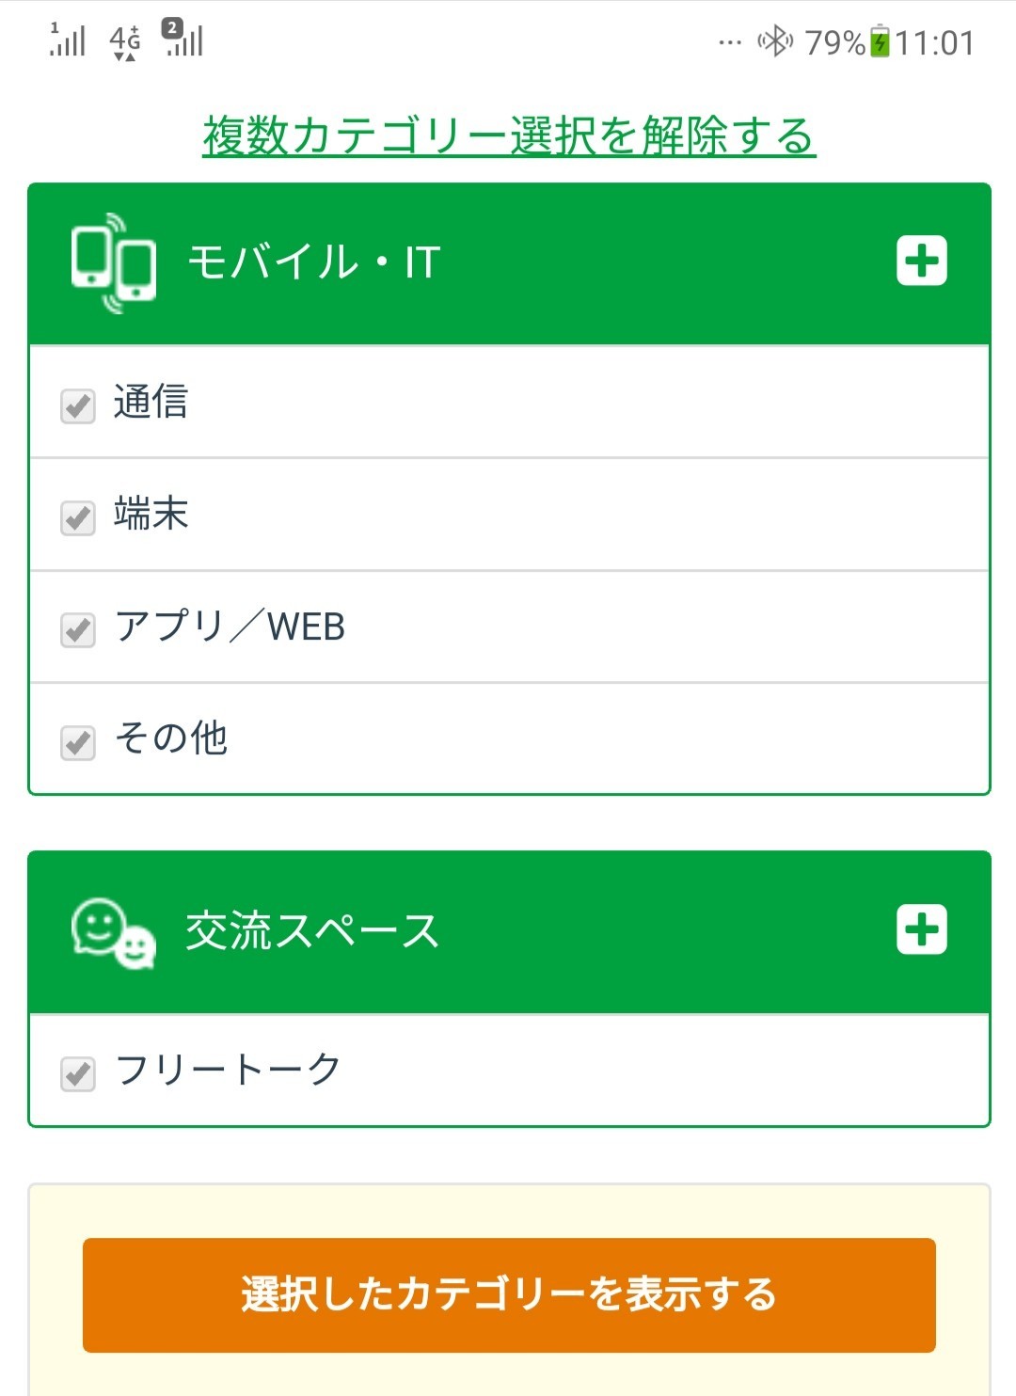The height and width of the screenshot is (1396, 1016).
Task: Tap the 11:01 clock in status bar
Action: click(934, 43)
